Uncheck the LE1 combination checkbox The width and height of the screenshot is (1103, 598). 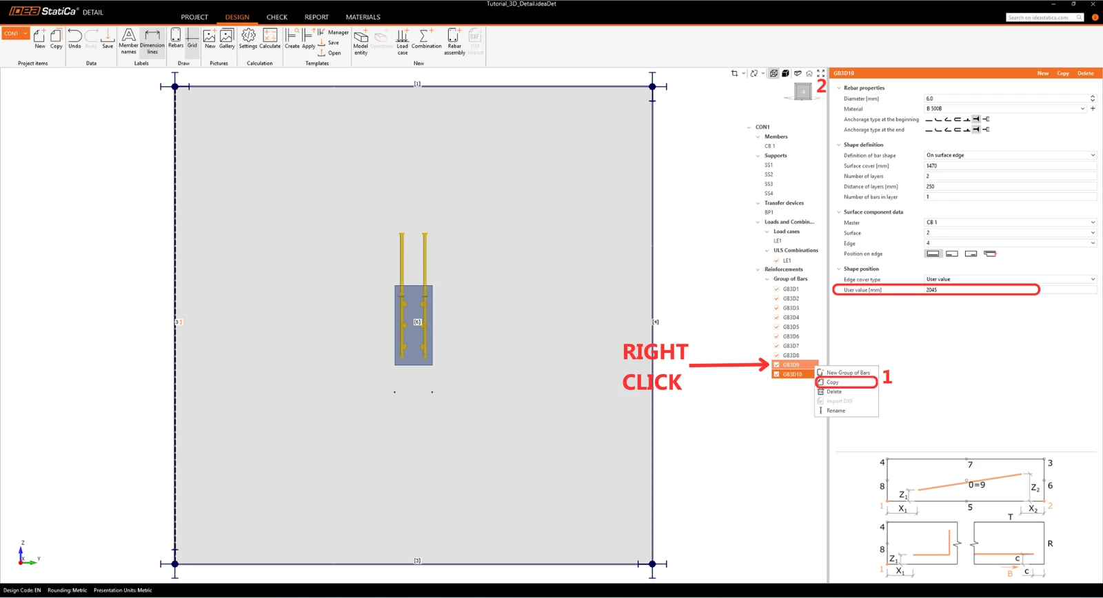(776, 260)
